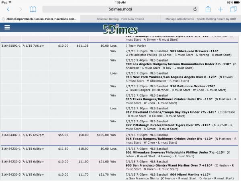Show all tabs overview icon
The image size is (241, 181).
[x=233, y=9]
